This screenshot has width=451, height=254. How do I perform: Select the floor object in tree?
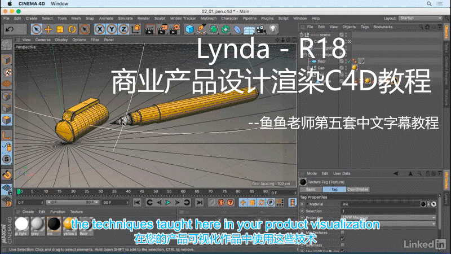(x=321, y=62)
